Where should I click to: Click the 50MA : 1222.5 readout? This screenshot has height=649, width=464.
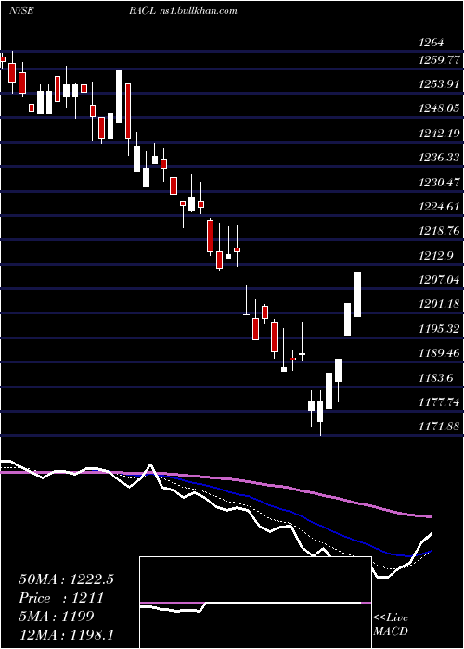tap(66, 579)
